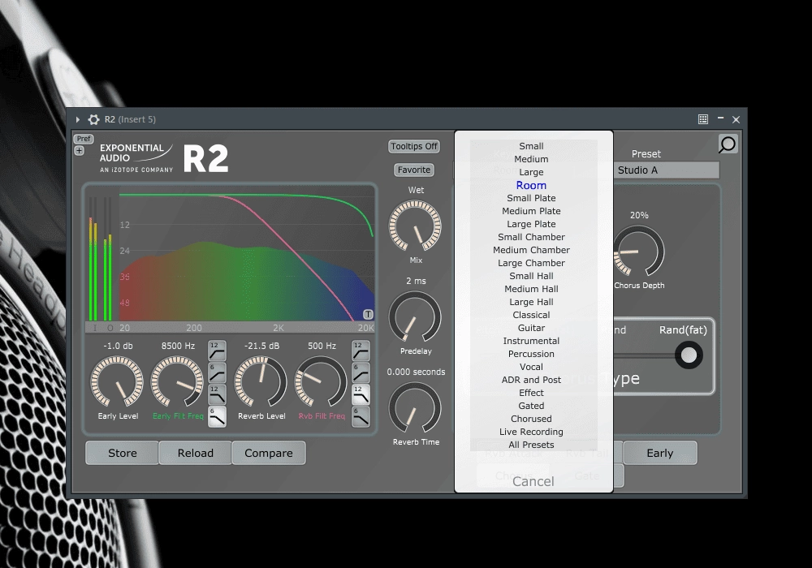Select Small Chamber keyword
Viewport: 812px width, 568px height.
(x=531, y=237)
